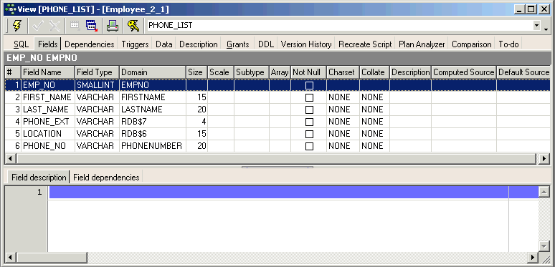Click the PHONENUMBER domain cell
The height and width of the screenshot is (267, 555).
153,146
